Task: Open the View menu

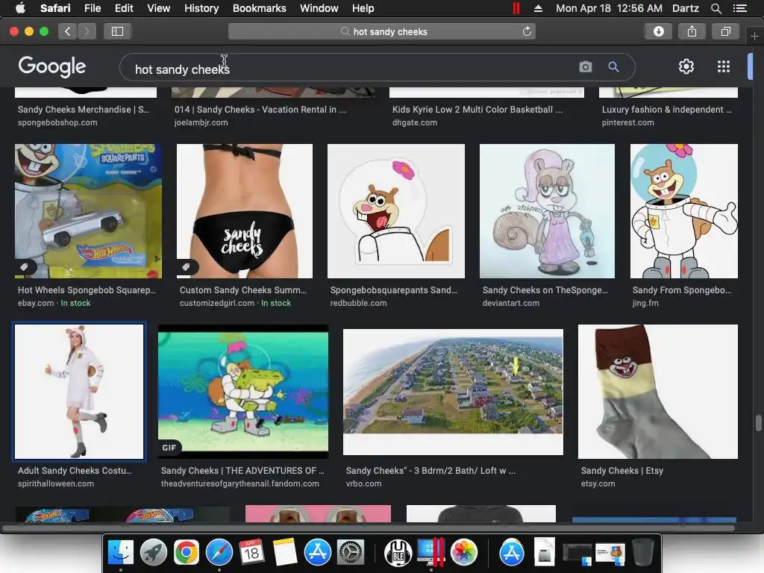Action: point(158,8)
